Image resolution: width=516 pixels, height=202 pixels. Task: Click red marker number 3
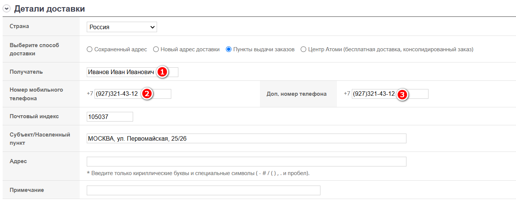(x=402, y=94)
